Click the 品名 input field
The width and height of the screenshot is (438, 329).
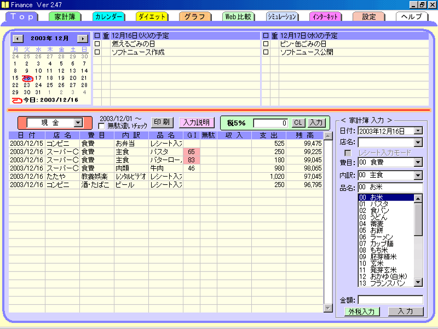coord(390,187)
